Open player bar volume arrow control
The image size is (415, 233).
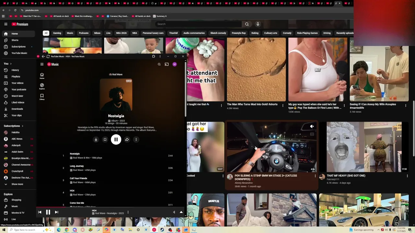(174, 212)
